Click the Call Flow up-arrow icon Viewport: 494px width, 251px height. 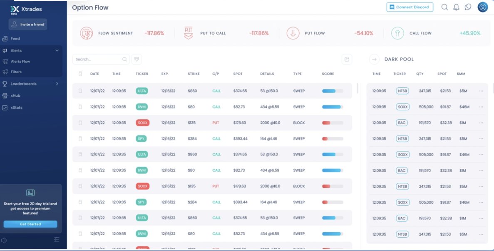(397, 33)
